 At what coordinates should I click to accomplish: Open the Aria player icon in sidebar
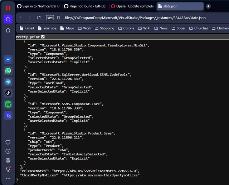(8, 116)
